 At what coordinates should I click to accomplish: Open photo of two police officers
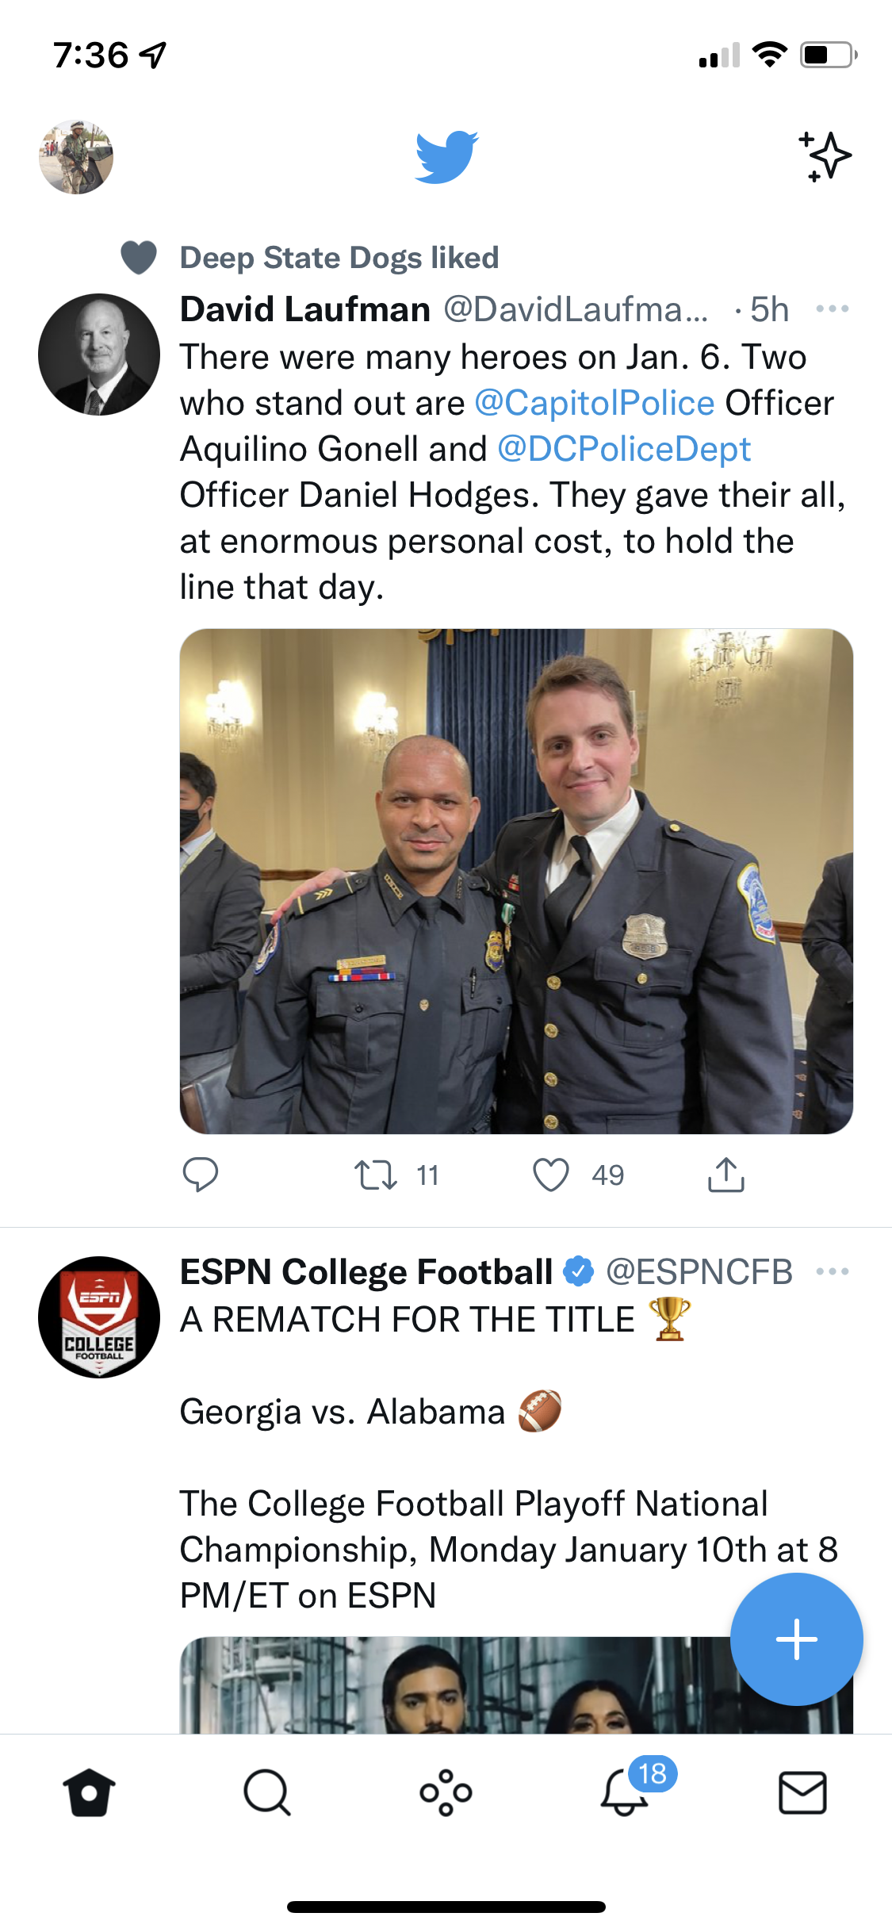[516, 881]
